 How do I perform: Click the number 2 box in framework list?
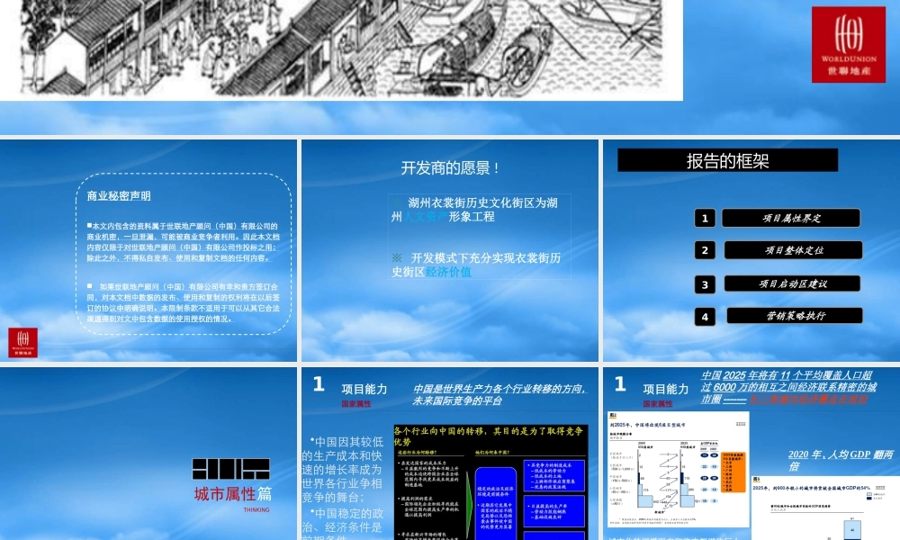pos(705,250)
